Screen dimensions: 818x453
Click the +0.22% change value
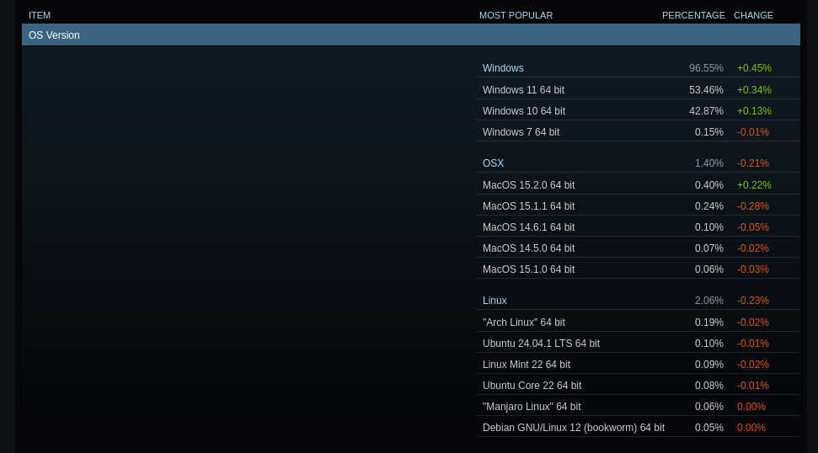[x=754, y=185]
